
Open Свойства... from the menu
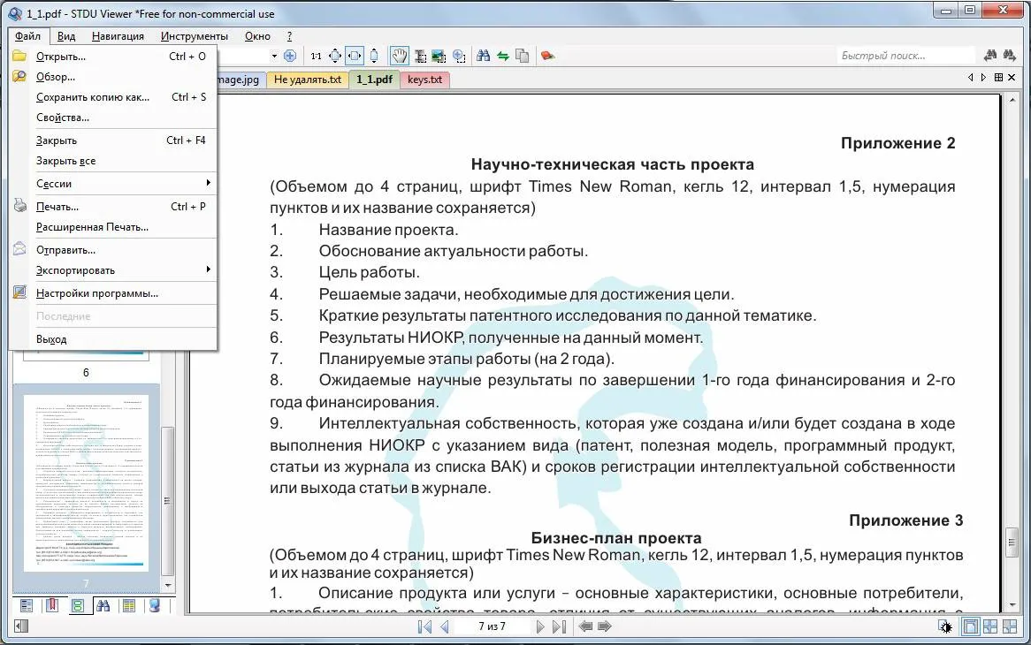(112, 118)
